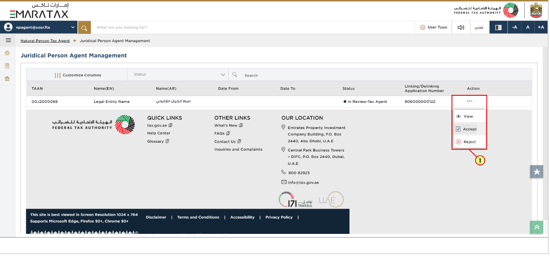Image resolution: width=550 pixels, height=256 pixels.
Task: Open Inquiries and Complaints link
Action: (238, 149)
